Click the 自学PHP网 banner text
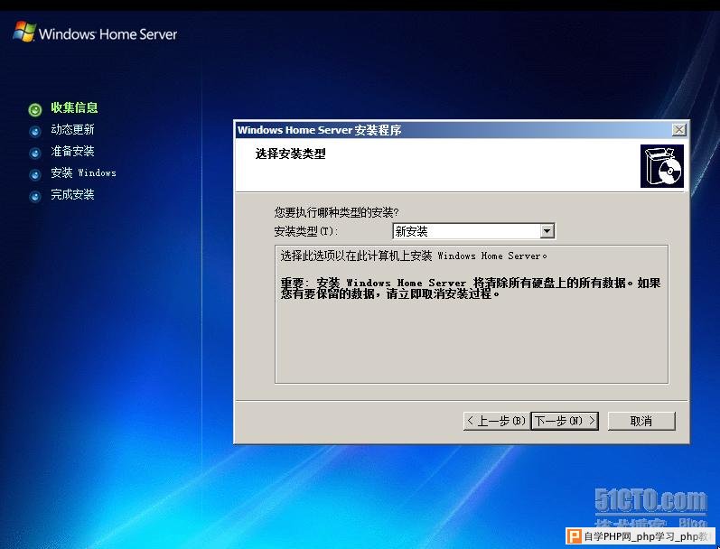 pyautogui.click(x=645, y=536)
